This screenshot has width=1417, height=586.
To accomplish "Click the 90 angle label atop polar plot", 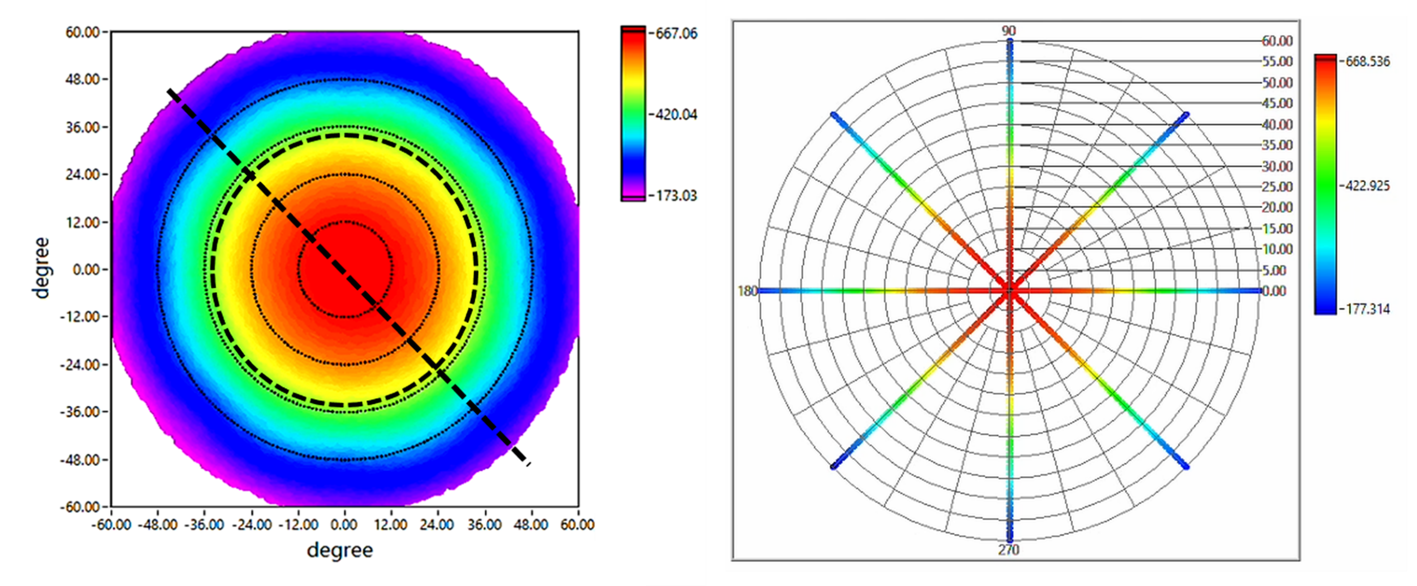I will pos(1009,31).
